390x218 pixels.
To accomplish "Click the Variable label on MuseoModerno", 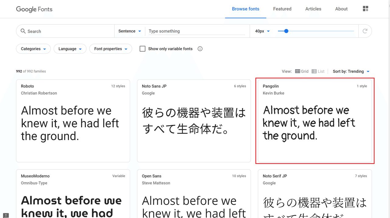I will [x=119, y=176].
